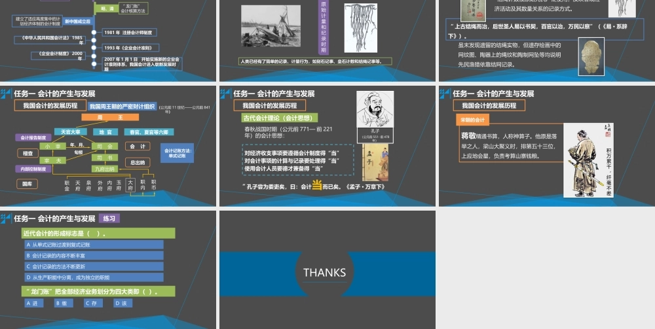Click the orange 宋朝的会计 label

(x=472, y=120)
